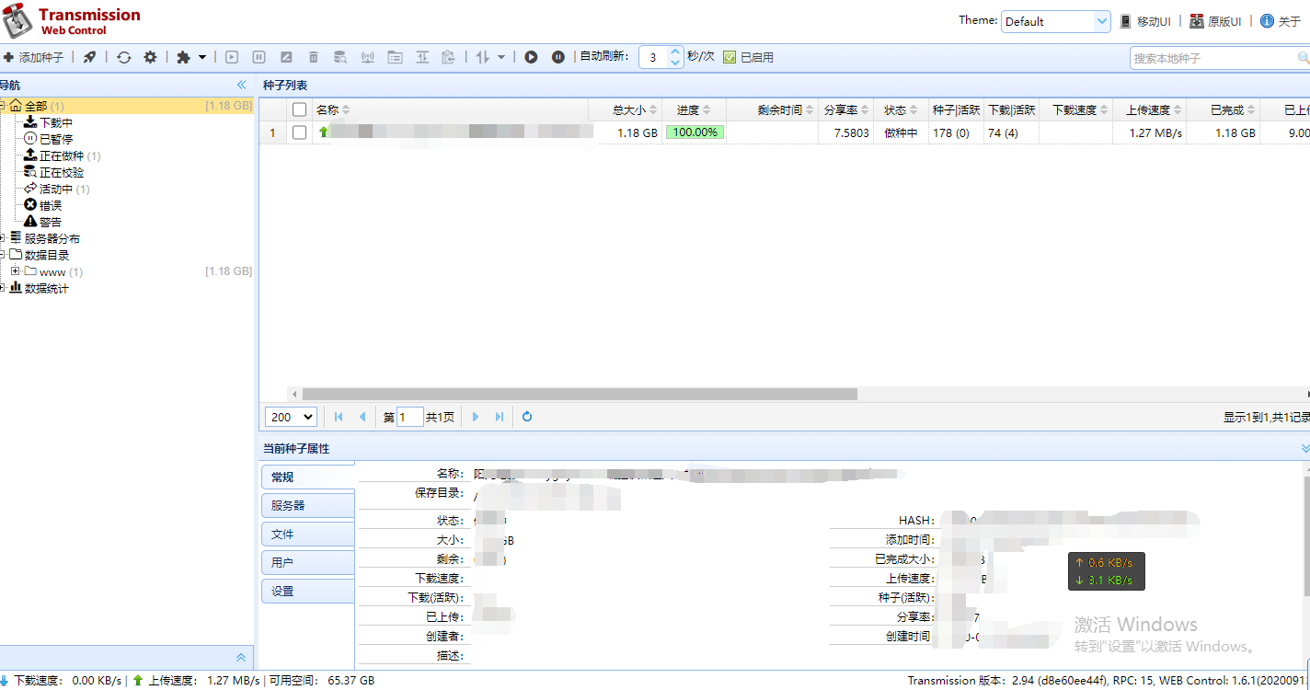Open the 200 page size dropdown

click(x=291, y=417)
